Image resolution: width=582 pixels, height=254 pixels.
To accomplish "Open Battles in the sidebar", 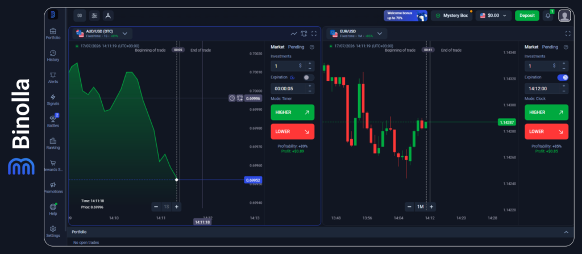I will pyautogui.click(x=53, y=122).
